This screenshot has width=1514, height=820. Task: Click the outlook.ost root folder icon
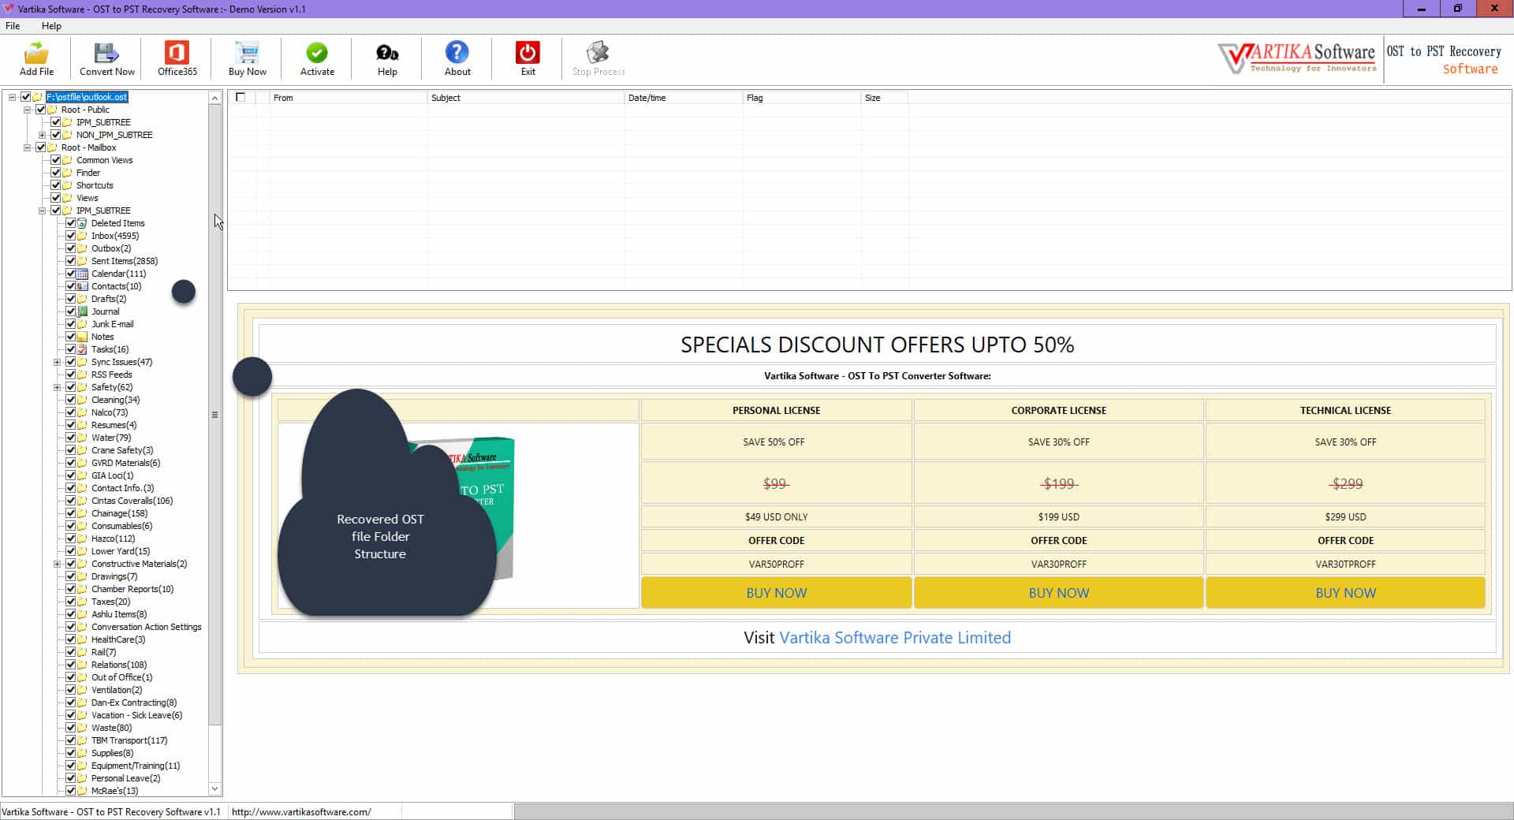(x=37, y=97)
